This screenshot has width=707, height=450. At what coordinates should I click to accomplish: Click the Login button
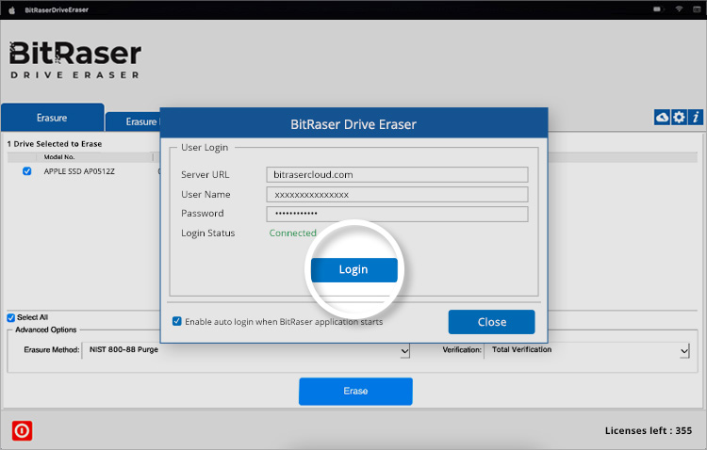point(353,270)
